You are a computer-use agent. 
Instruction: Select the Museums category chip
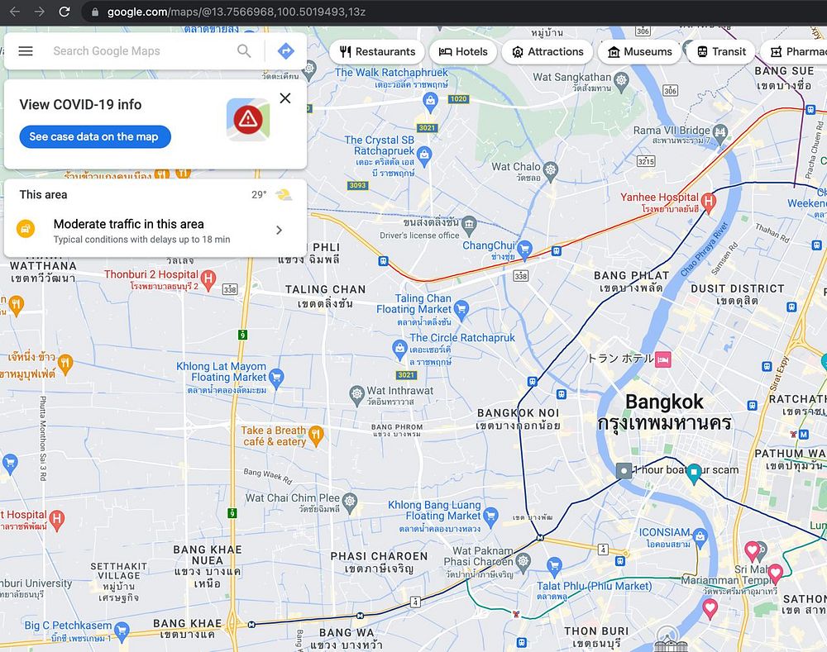[x=639, y=52]
